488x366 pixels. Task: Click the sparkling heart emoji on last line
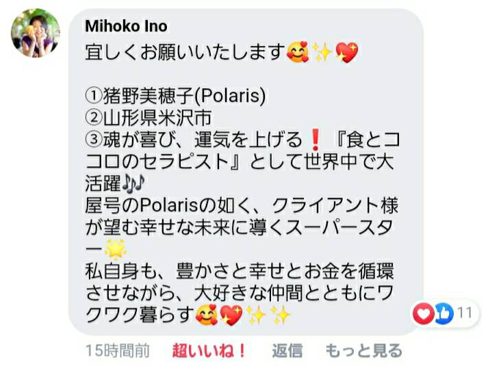pos(231,315)
